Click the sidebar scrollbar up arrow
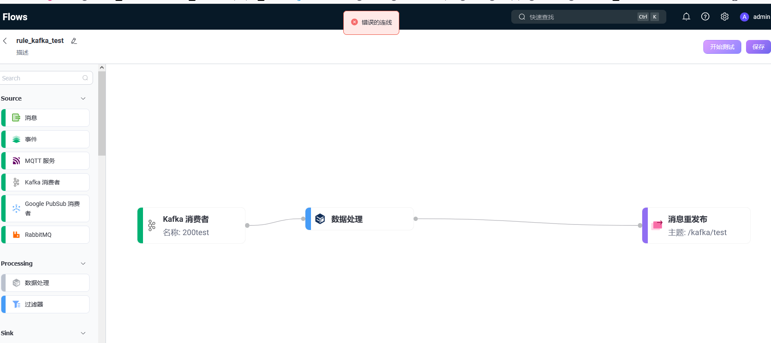Image resolution: width=771 pixels, height=343 pixels. tap(102, 67)
